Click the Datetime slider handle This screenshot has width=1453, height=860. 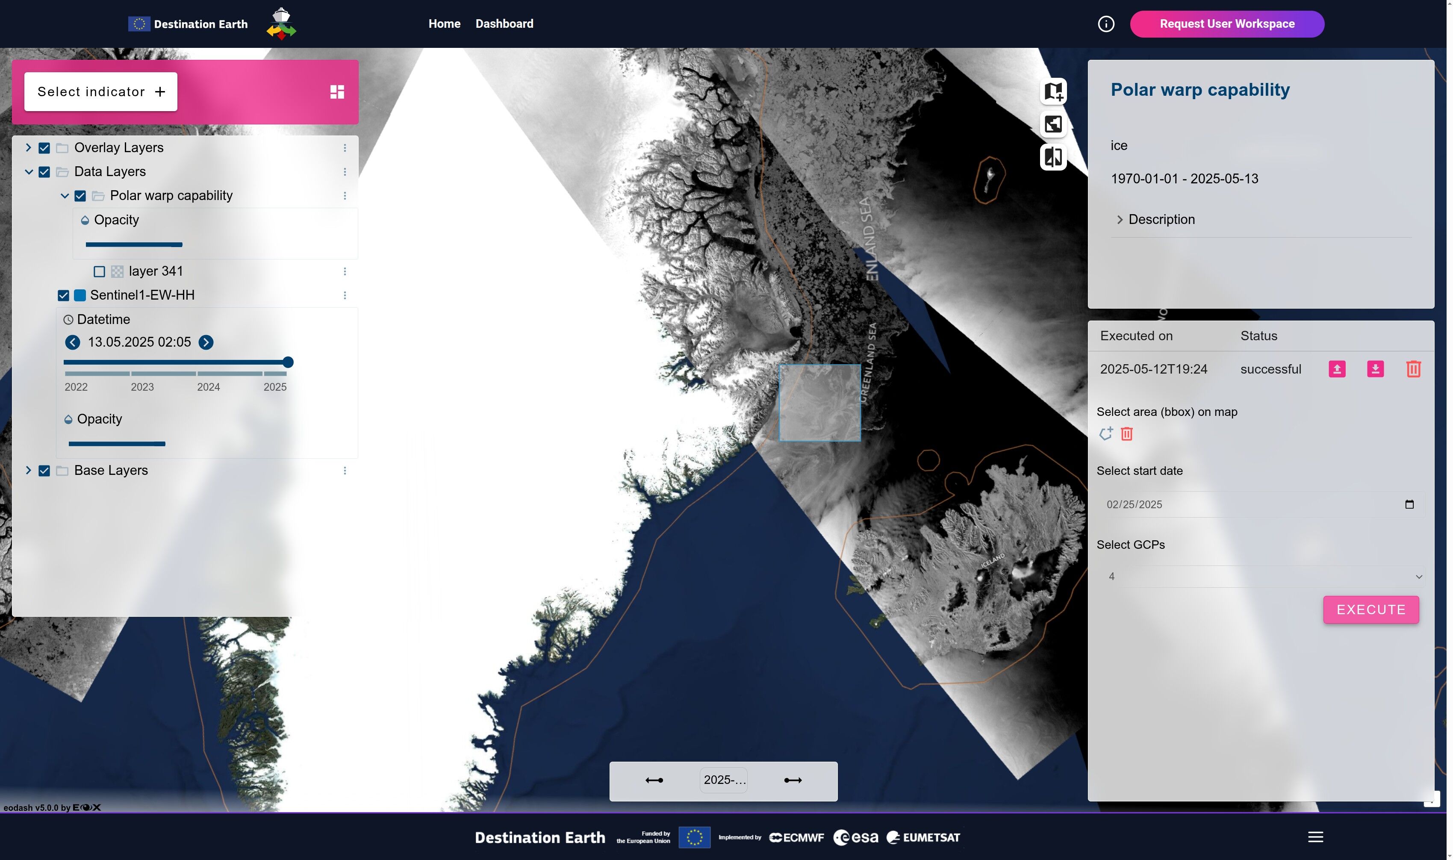click(x=288, y=363)
